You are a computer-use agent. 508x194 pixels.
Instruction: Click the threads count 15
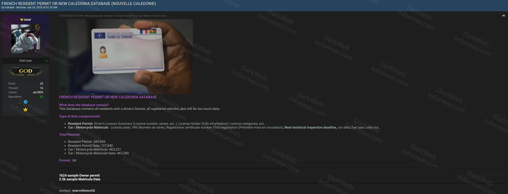[x=41, y=88]
